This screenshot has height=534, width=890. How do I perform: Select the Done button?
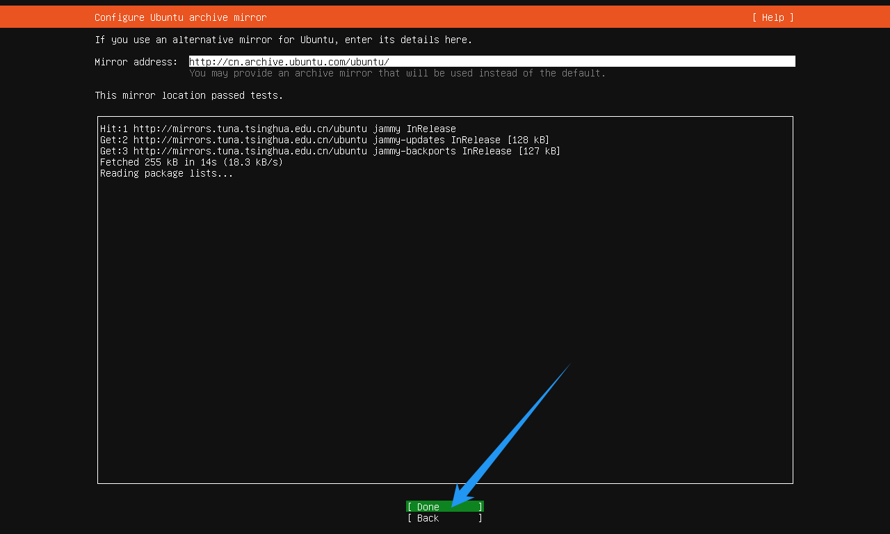click(x=445, y=507)
